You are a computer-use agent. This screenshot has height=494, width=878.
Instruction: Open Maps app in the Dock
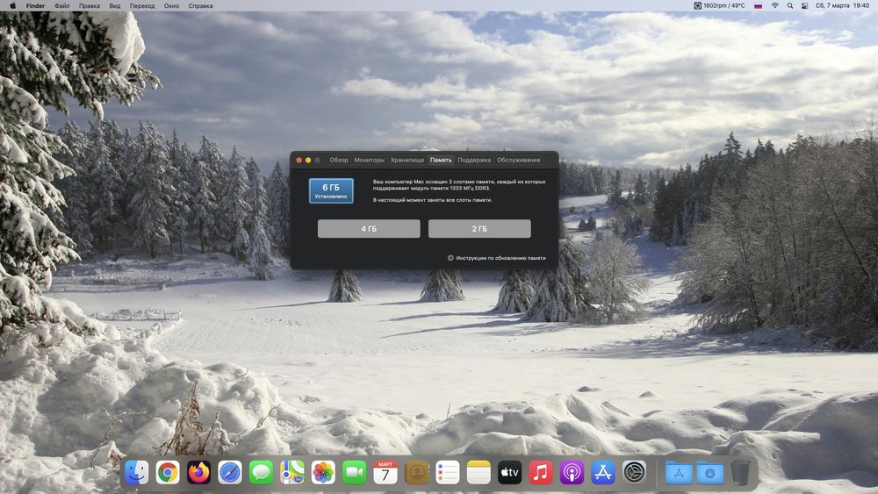click(291, 473)
